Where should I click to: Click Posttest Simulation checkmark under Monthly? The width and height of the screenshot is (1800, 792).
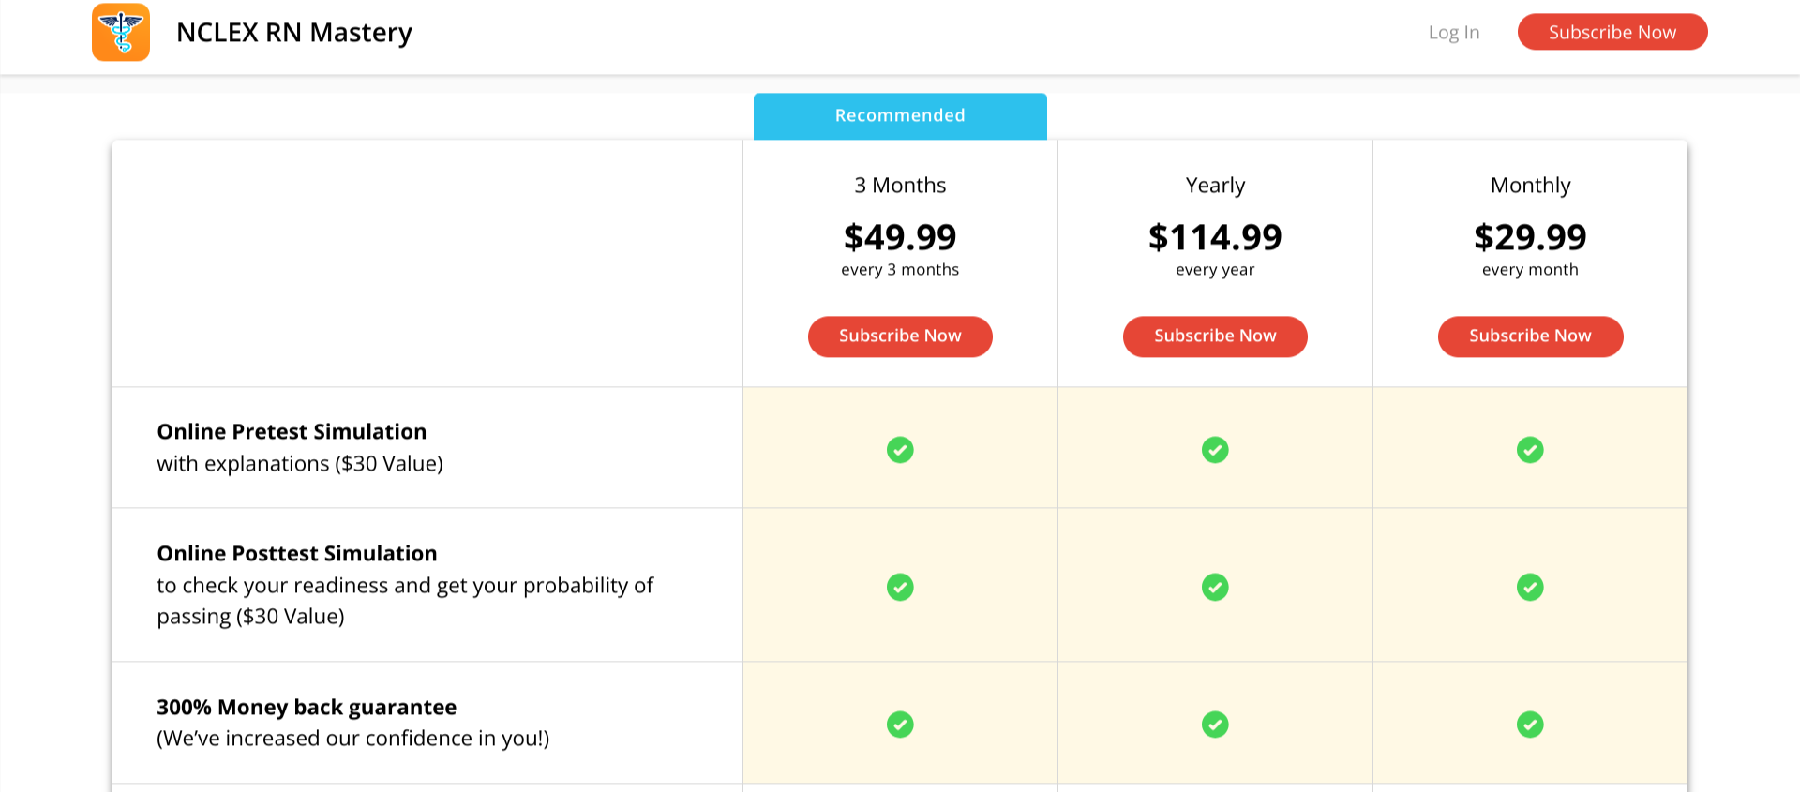(1530, 588)
